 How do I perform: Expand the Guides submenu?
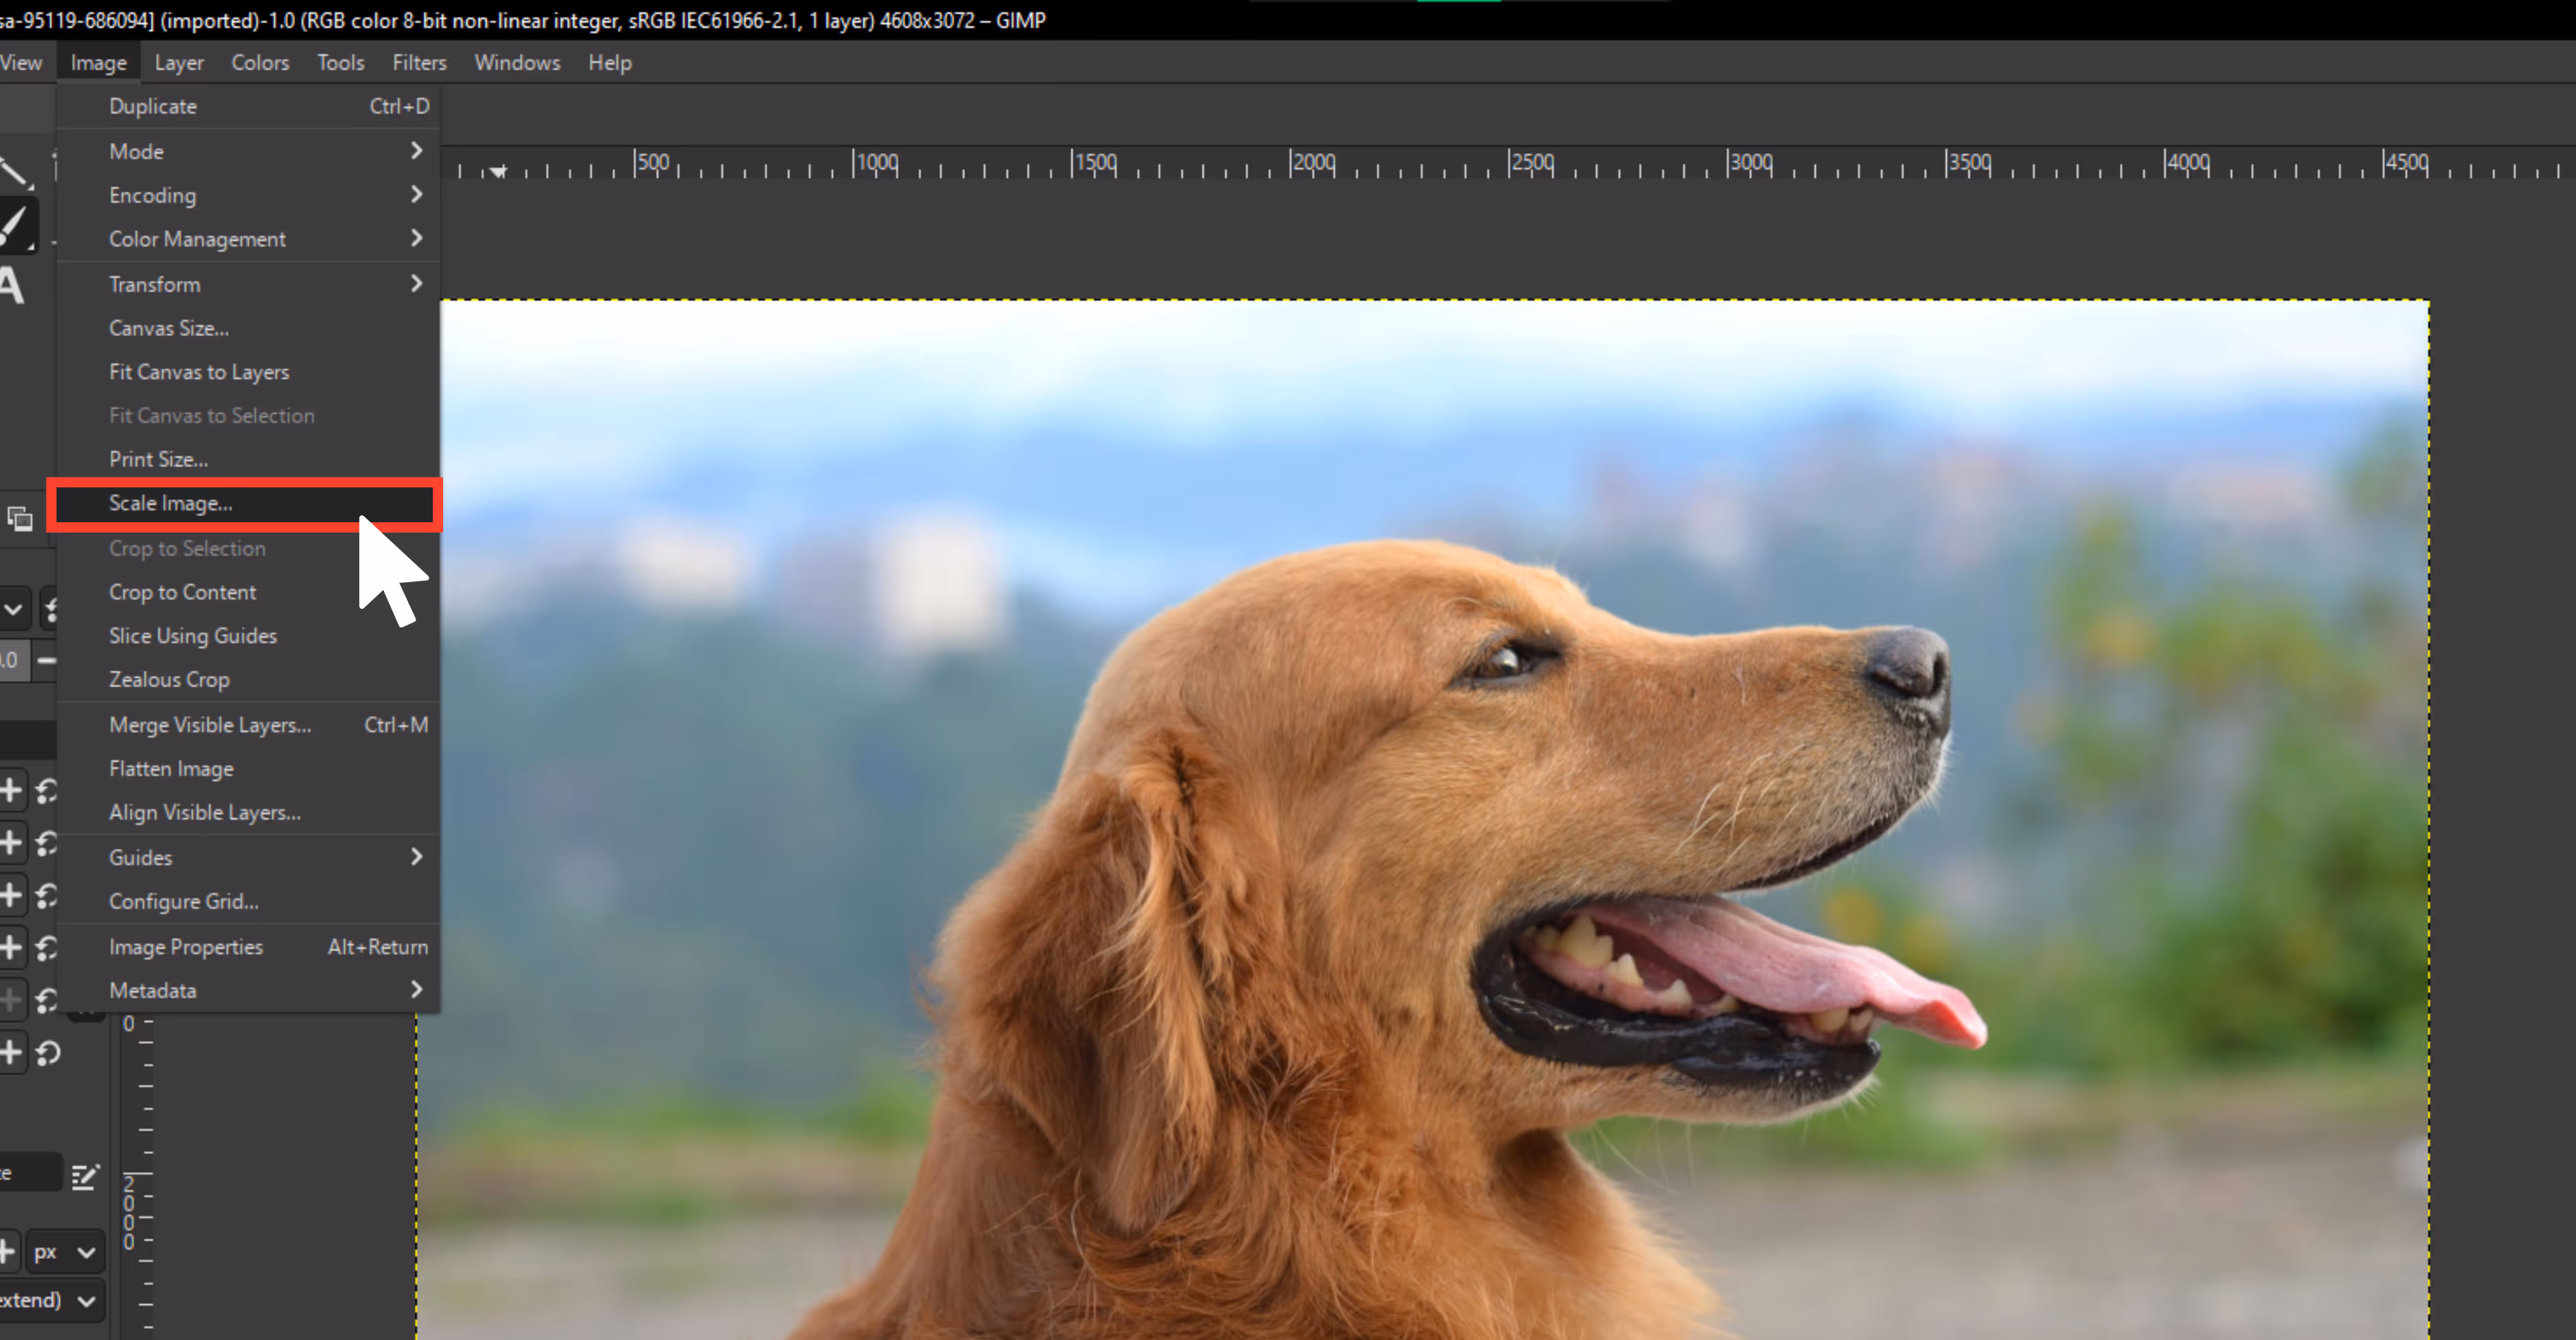click(248, 857)
